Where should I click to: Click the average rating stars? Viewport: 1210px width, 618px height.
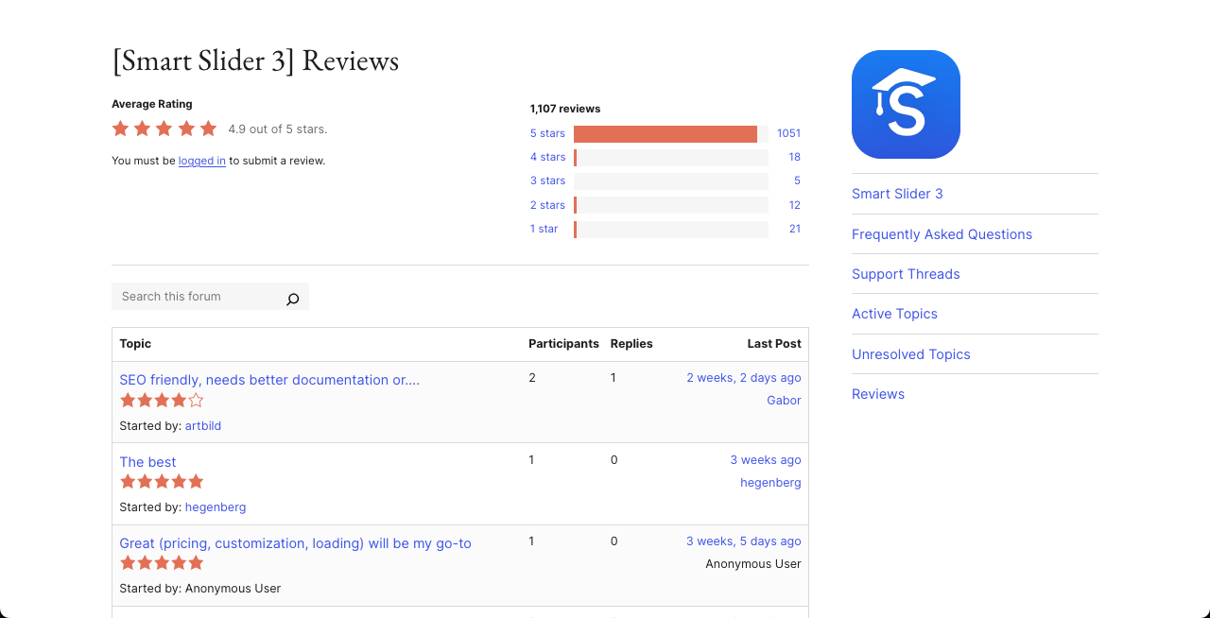point(164,129)
